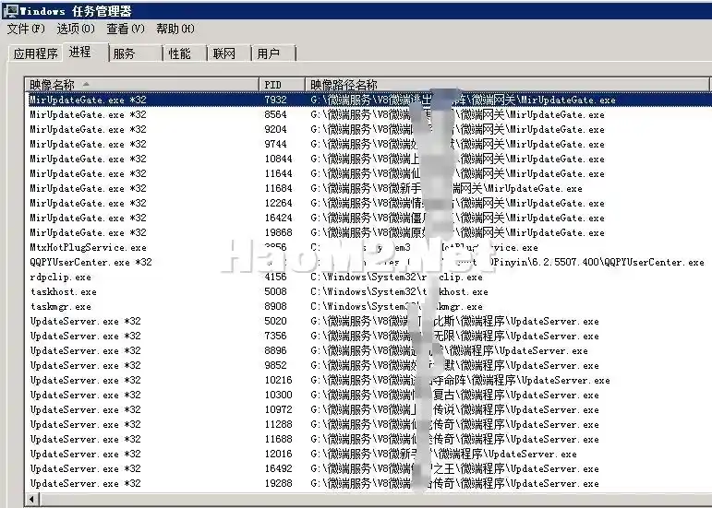Select UpdateServer.exe row with PID 16492

pyautogui.click(x=368, y=468)
